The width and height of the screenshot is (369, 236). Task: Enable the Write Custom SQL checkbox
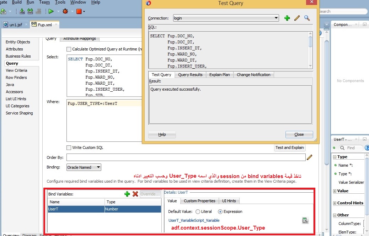[x=69, y=147]
